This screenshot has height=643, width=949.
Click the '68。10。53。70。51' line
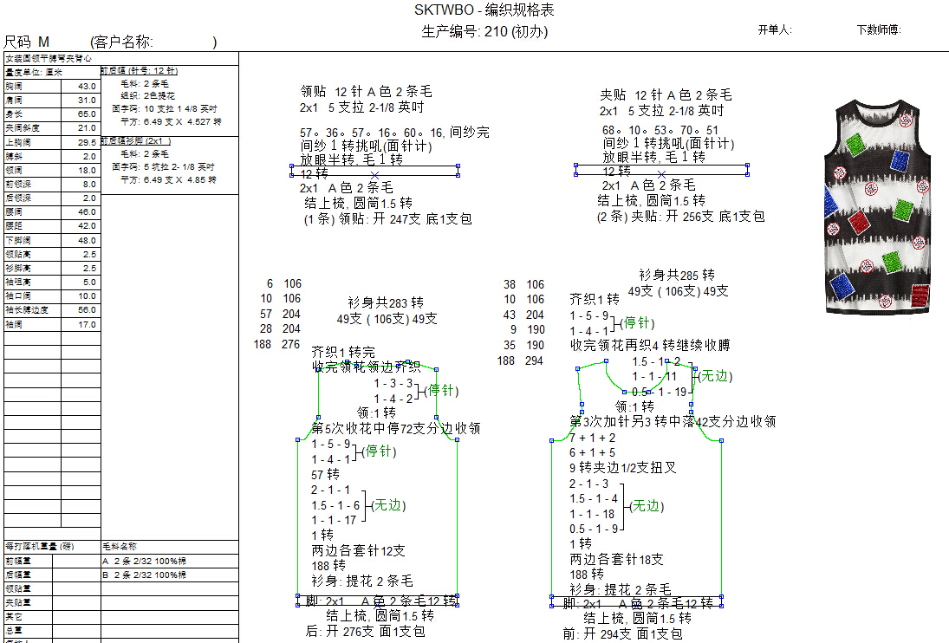(660, 130)
